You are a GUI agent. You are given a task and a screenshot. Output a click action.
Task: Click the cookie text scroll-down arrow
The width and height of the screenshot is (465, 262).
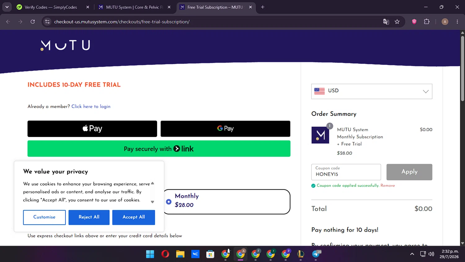[x=153, y=202]
